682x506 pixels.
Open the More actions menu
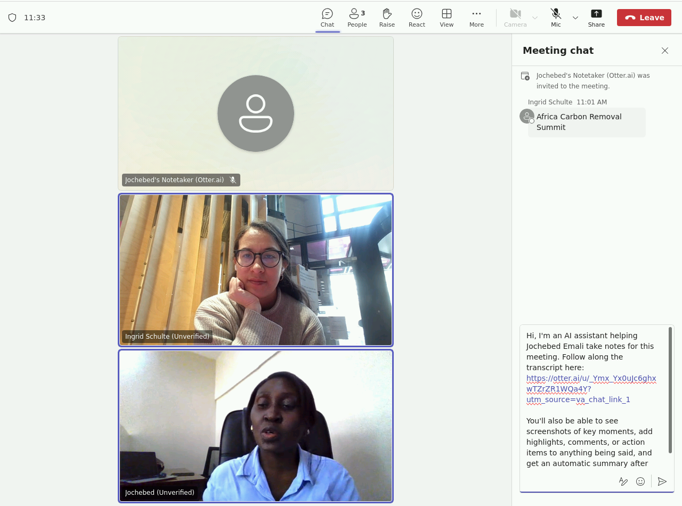click(x=476, y=18)
